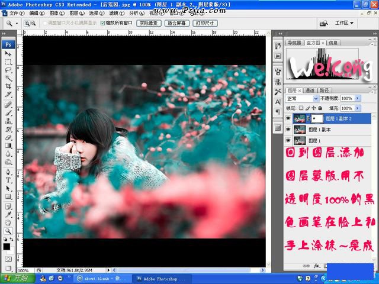Open the 图像 menu
This screenshot has width=379, height=284.
pyautogui.click(x=57, y=13)
